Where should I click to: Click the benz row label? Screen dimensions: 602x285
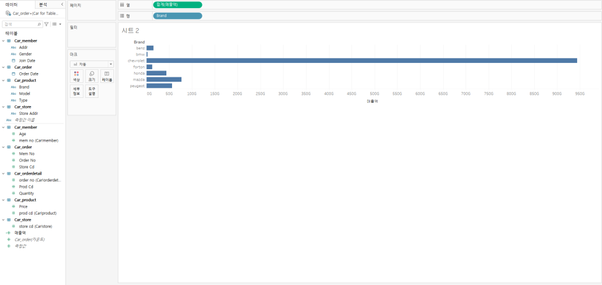tap(140, 48)
